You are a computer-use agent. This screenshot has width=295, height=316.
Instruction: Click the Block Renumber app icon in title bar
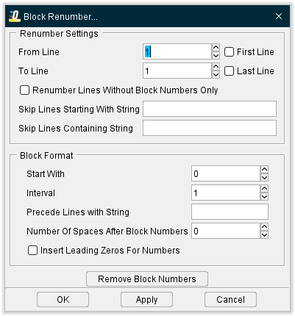[x=15, y=16]
